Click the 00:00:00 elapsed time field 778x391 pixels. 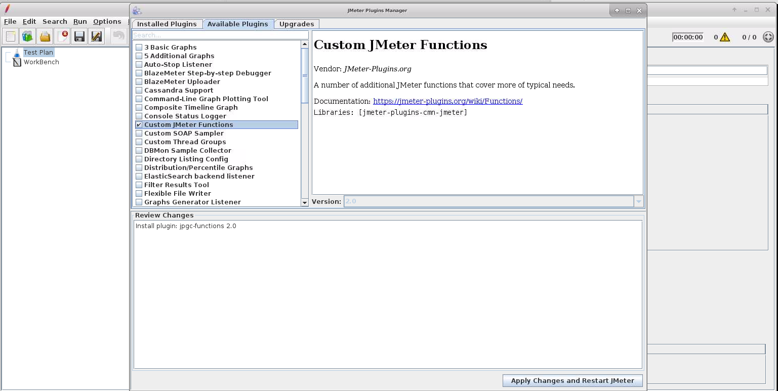tap(688, 37)
